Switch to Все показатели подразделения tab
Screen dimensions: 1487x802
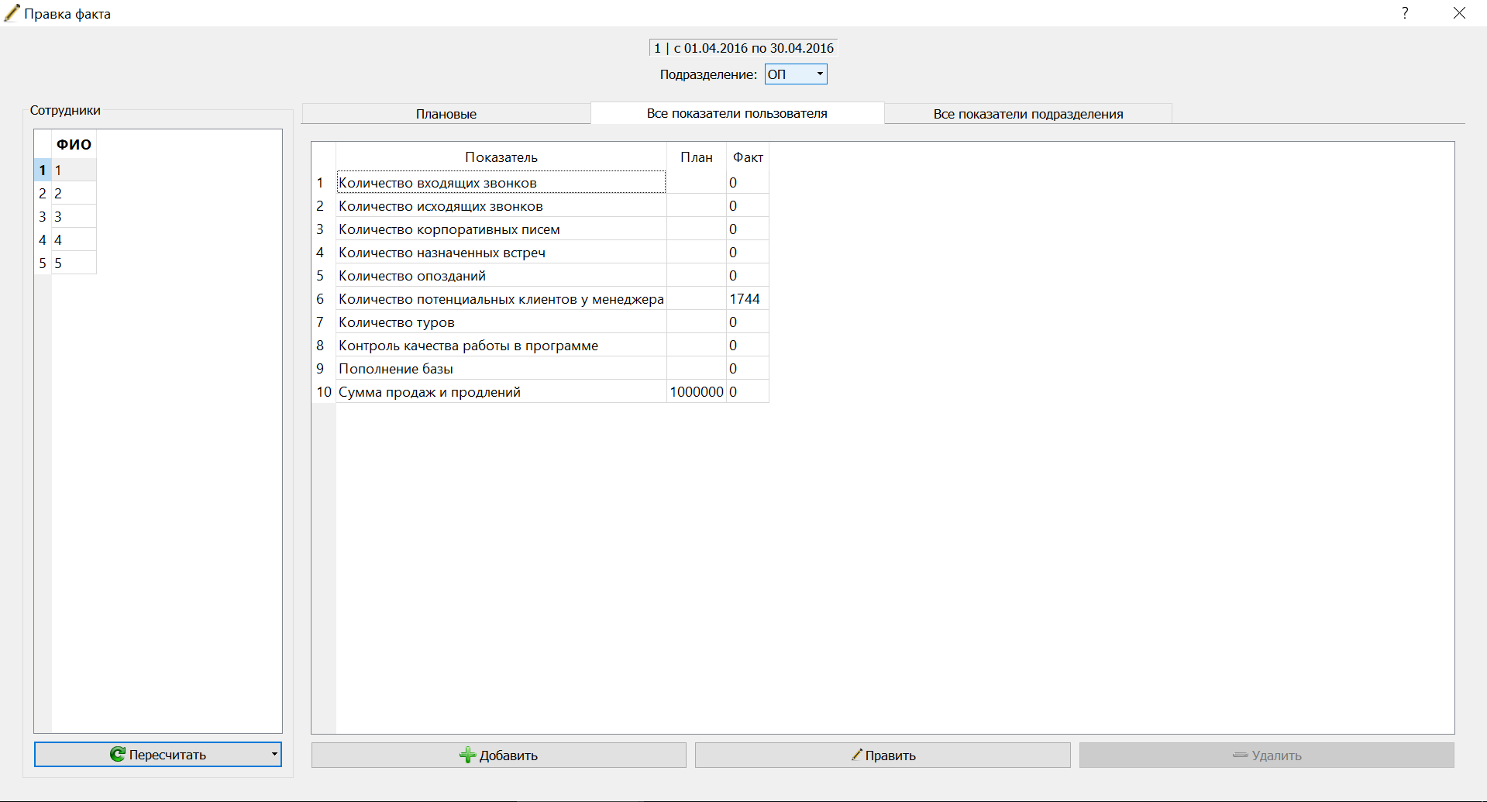click(1028, 114)
